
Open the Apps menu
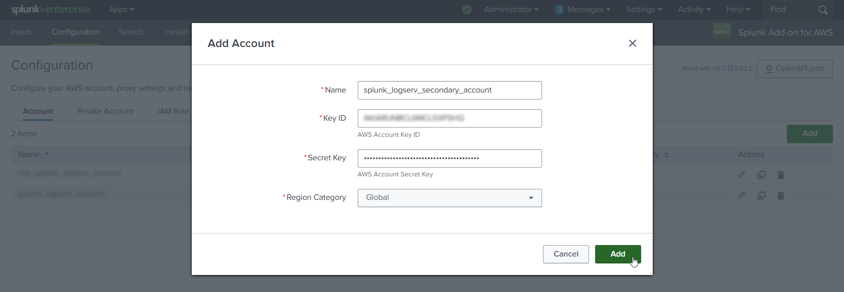[x=122, y=10]
